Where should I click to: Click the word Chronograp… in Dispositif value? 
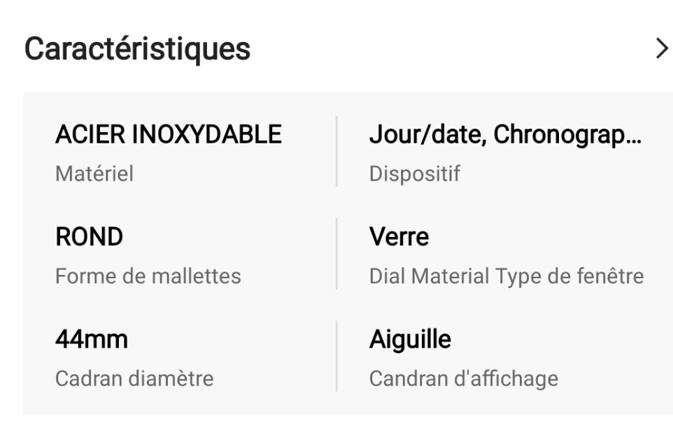pyautogui.click(x=567, y=134)
